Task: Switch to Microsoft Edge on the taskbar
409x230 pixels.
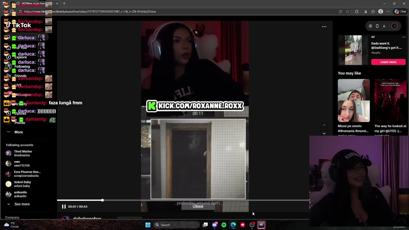Action: pyautogui.click(x=233, y=225)
